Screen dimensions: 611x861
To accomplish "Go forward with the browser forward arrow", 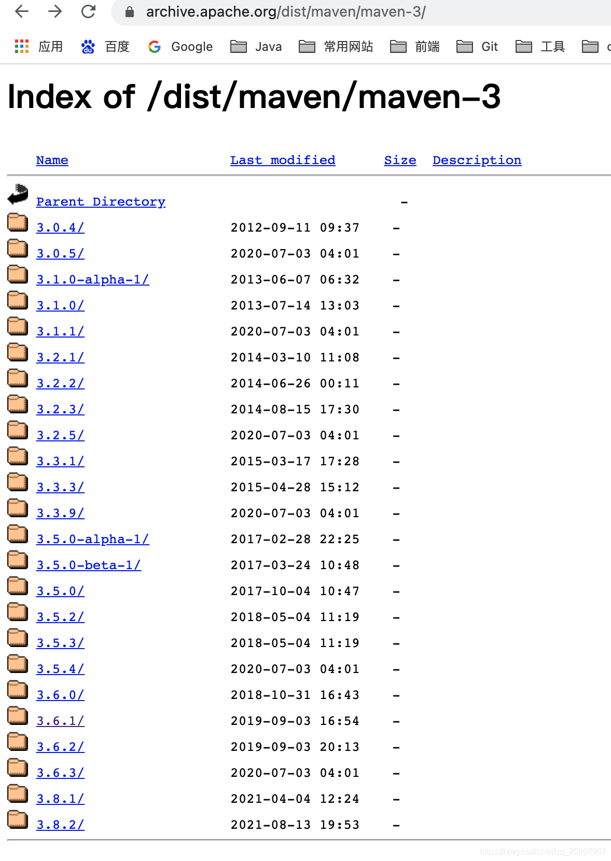I will pos(55,11).
